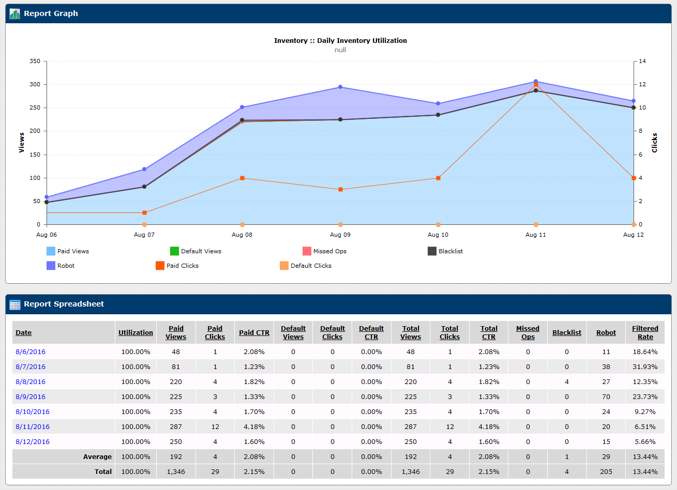This screenshot has width=677, height=490.
Task: Click the Blacklist data point at Aug 10
Action: (438, 115)
